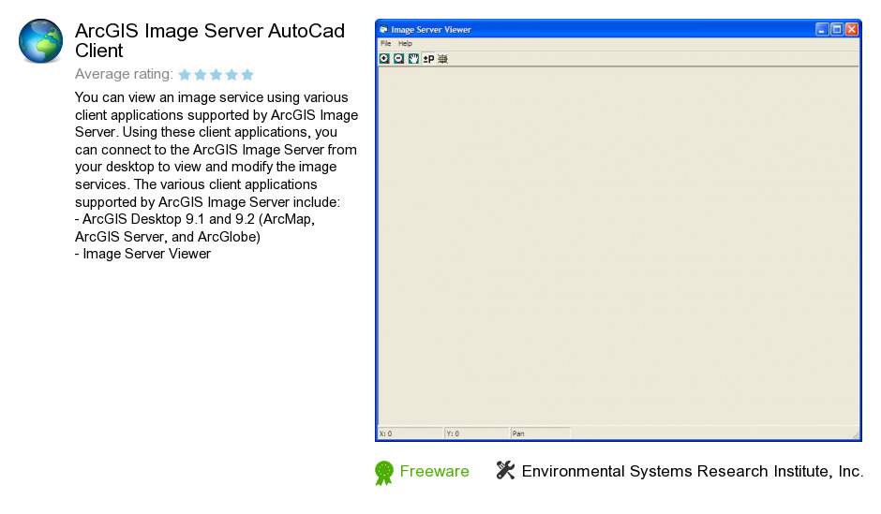Click the average rating stars

pos(217,74)
